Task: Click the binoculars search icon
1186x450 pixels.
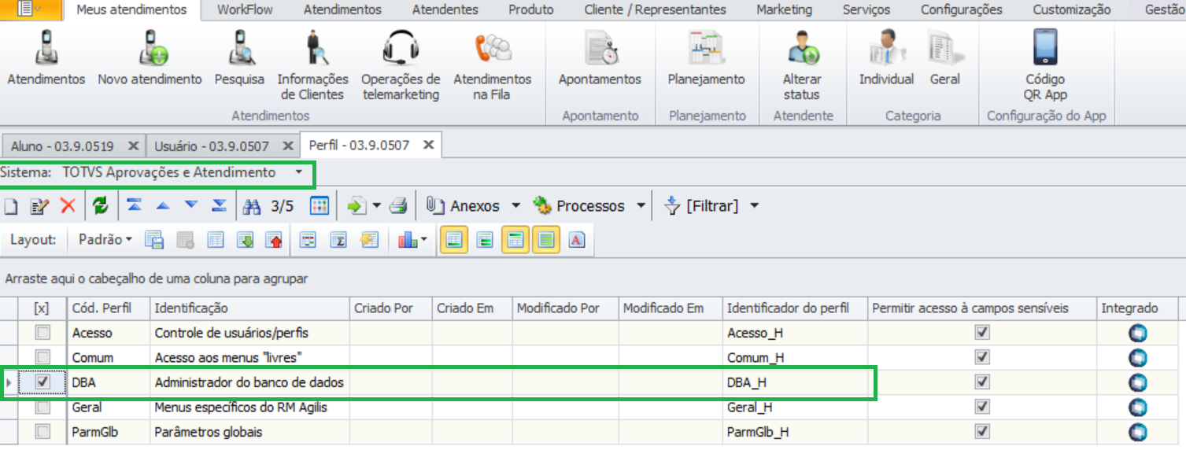Action: tap(252, 206)
